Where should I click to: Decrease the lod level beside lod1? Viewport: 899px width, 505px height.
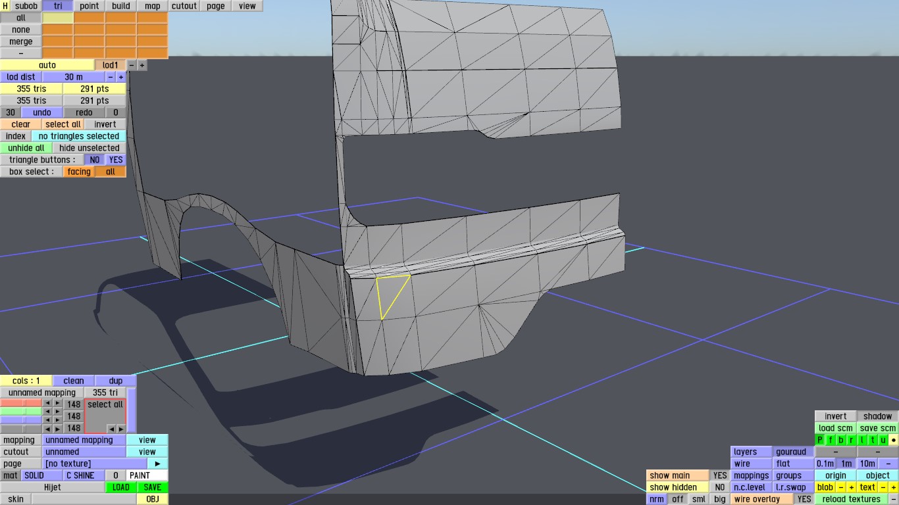click(x=132, y=65)
